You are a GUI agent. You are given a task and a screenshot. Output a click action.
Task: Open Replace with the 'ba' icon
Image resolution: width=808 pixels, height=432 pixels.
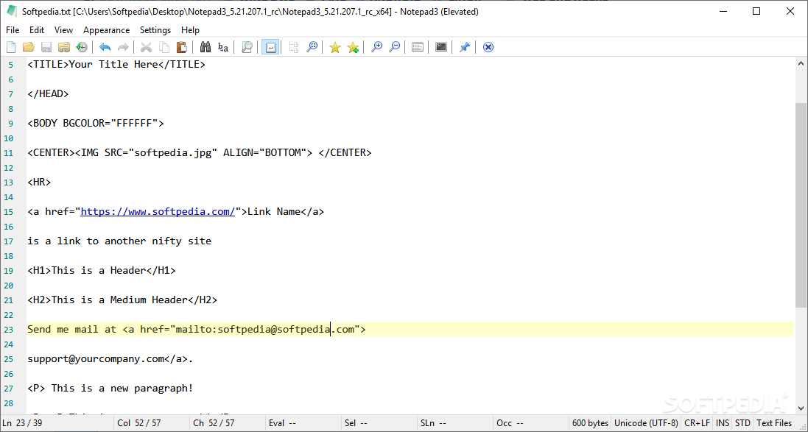point(223,47)
